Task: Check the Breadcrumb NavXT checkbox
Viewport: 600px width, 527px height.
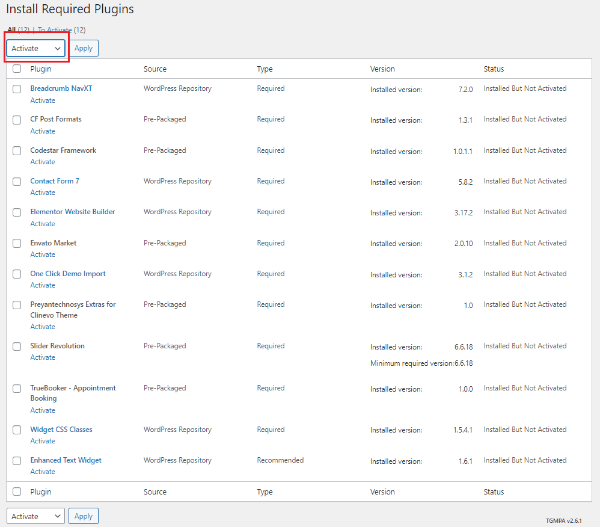Action: pyautogui.click(x=17, y=89)
